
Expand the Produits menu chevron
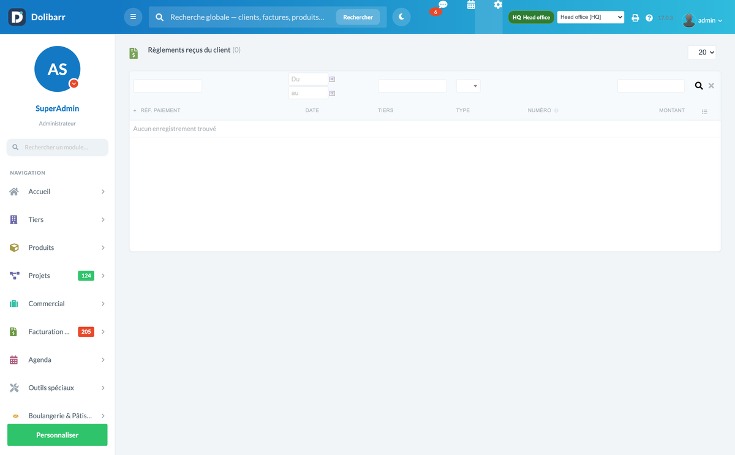[103, 248]
